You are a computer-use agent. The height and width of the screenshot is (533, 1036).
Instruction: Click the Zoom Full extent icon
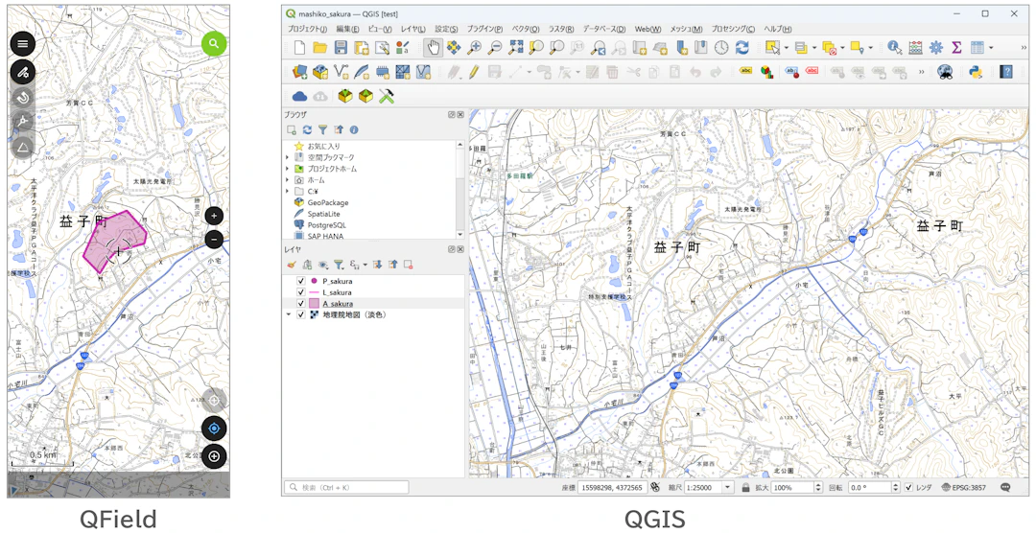click(515, 47)
